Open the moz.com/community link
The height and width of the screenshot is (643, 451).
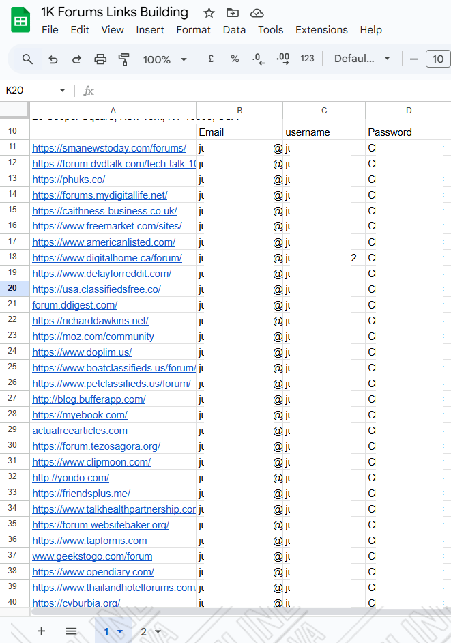[93, 337]
